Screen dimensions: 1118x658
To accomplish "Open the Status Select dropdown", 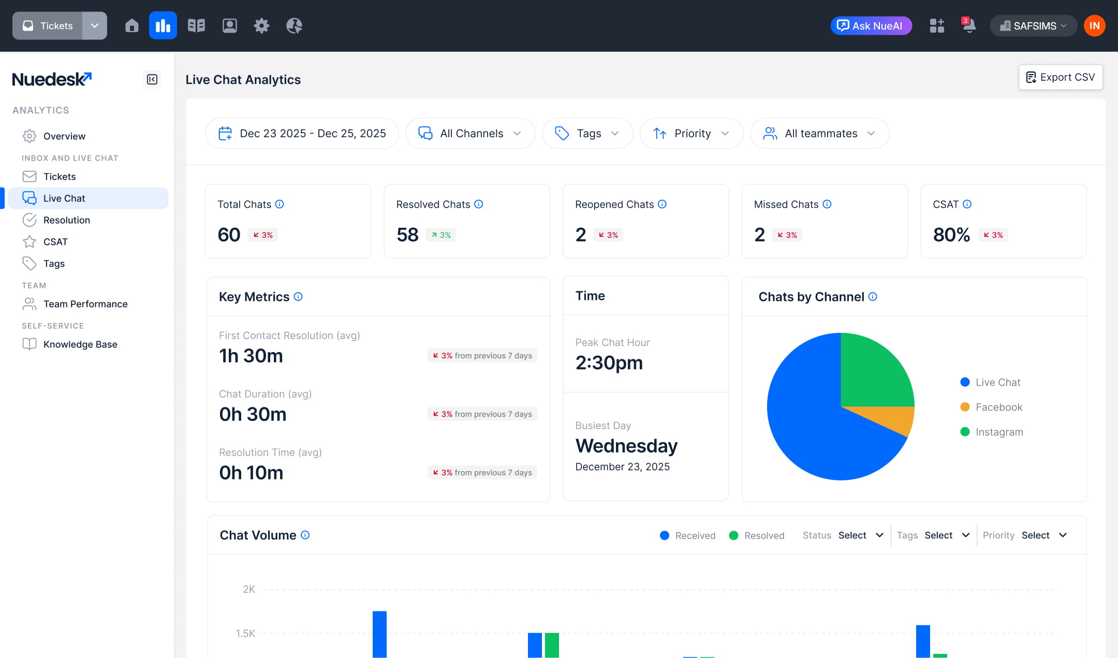I will pos(860,535).
